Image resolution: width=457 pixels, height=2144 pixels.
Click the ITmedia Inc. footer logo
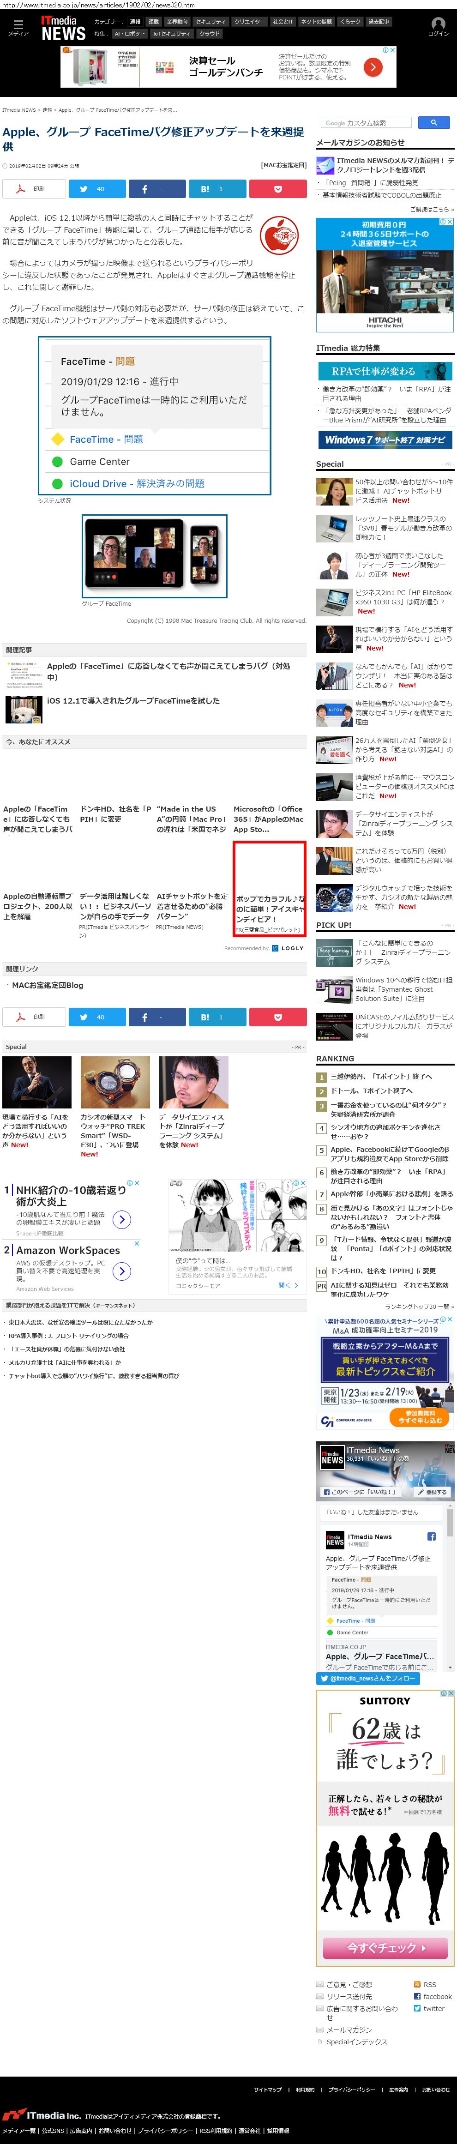42,2115
